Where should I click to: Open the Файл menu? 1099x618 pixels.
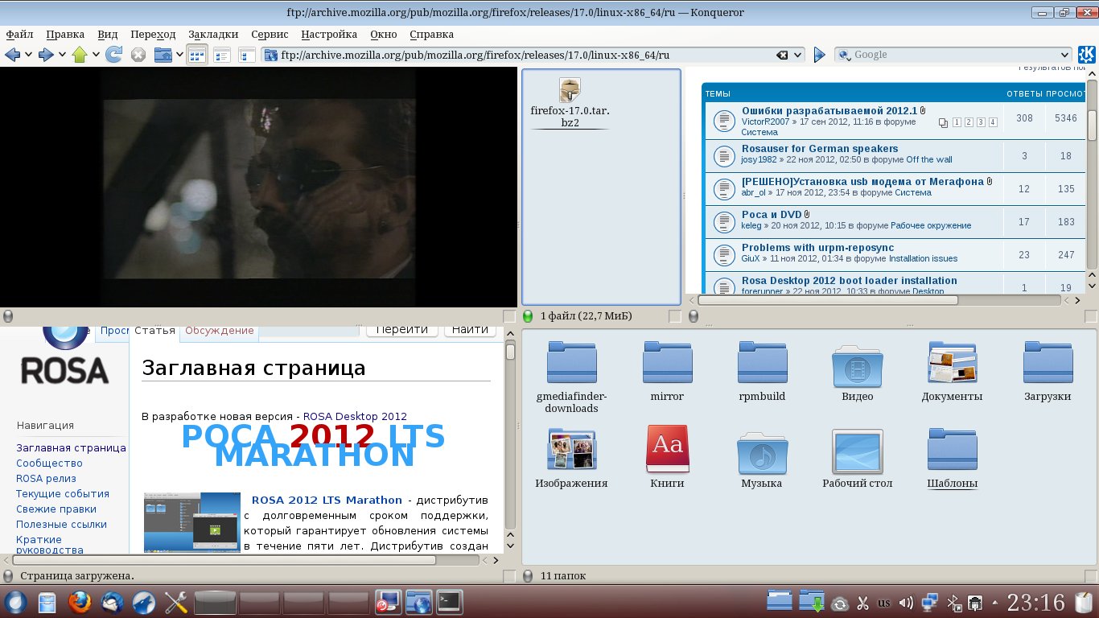(19, 35)
